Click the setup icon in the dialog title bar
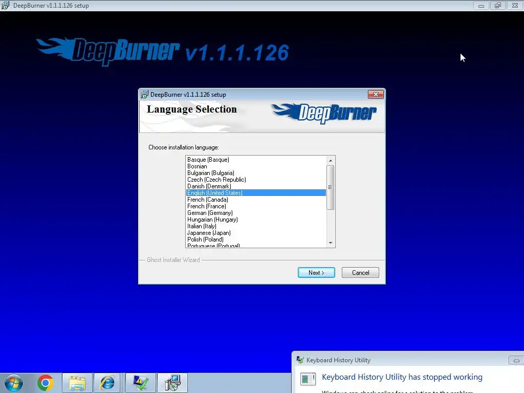The image size is (524, 393). coord(144,95)
